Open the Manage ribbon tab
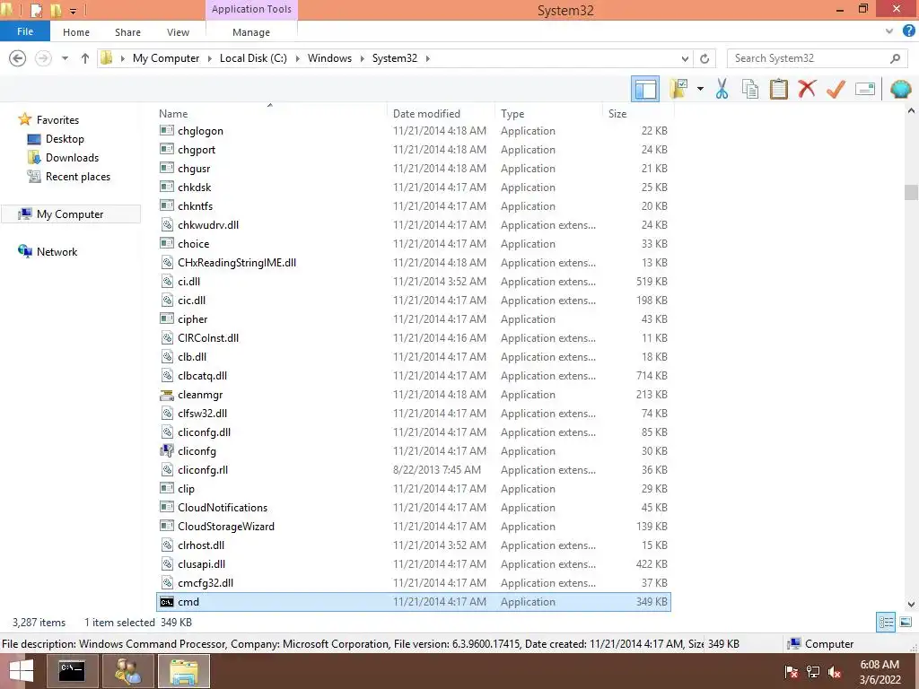Screen dimensions: 919x689 pos(251,32)
